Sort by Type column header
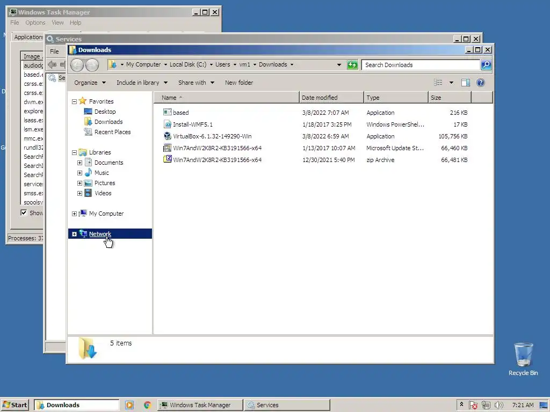 point(396,98)
